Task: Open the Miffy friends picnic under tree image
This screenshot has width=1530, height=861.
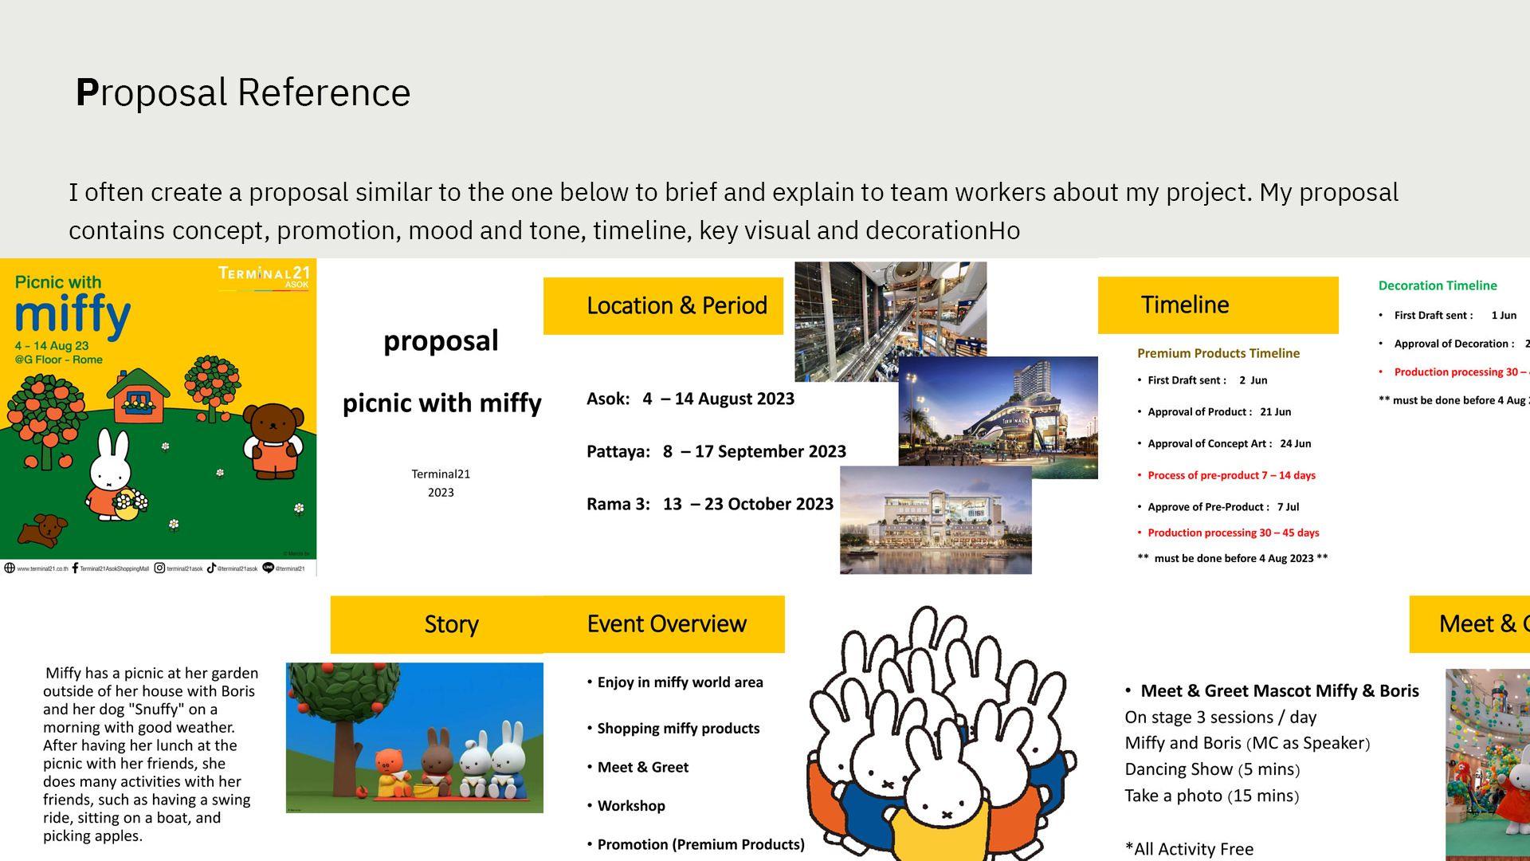Action: click(x=414, y=737)
